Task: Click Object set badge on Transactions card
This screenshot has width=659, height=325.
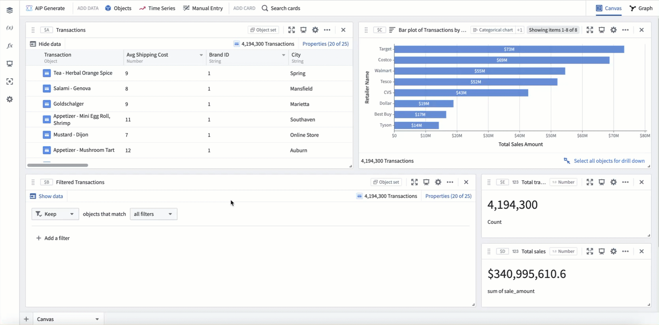Action: coord(263,30)
